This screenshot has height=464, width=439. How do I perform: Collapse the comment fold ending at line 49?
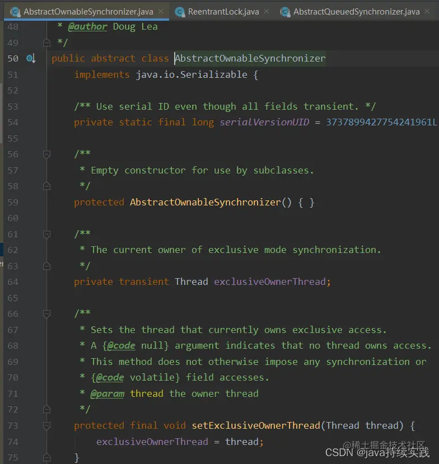click(47, 43)
